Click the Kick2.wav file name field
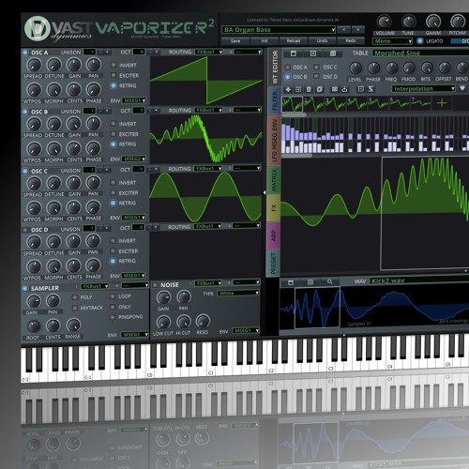The width and height of the screenshot is (469, 469). [x=419, y=280]
